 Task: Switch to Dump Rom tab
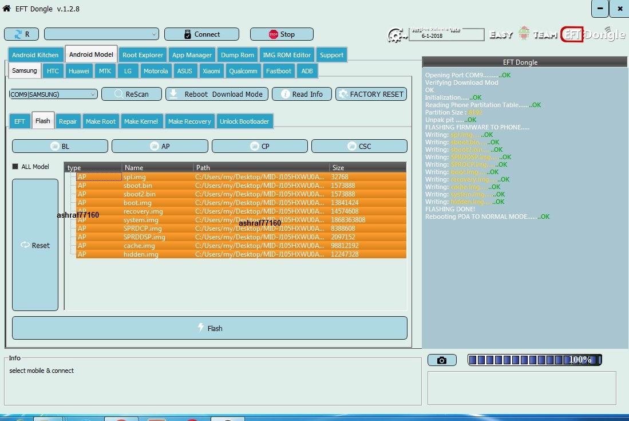coord(237,55)
